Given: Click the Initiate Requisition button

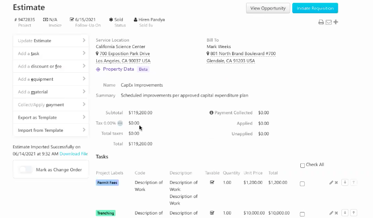Looking at the screenshot, I should [315, 8].
